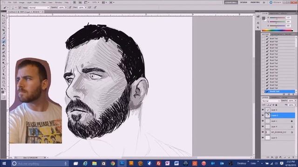Open the File menu
298x167 pixels.
(x=9, y=3)
